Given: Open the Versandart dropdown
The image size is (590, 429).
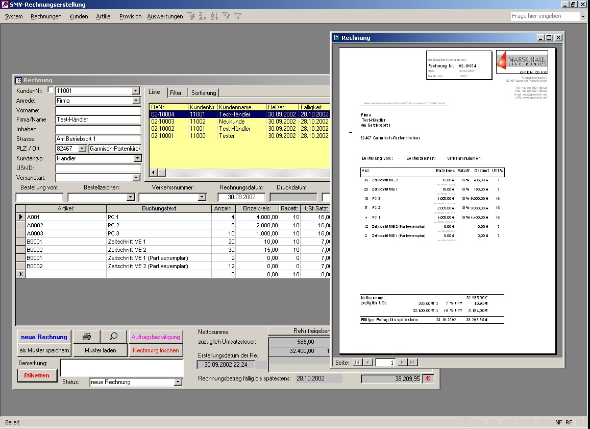Looking at the screenshot, I should pyautogui.click(x=136, y=178).
